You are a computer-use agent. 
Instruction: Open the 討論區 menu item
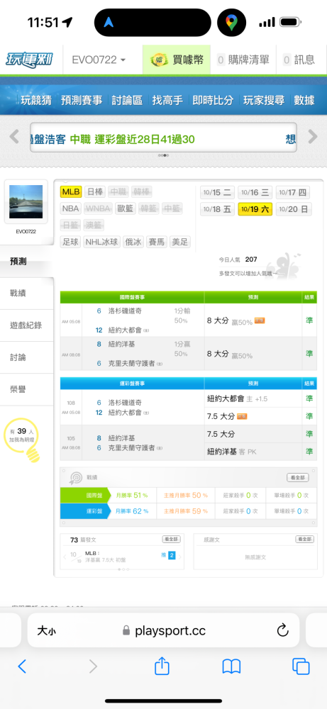pos(127,100)
